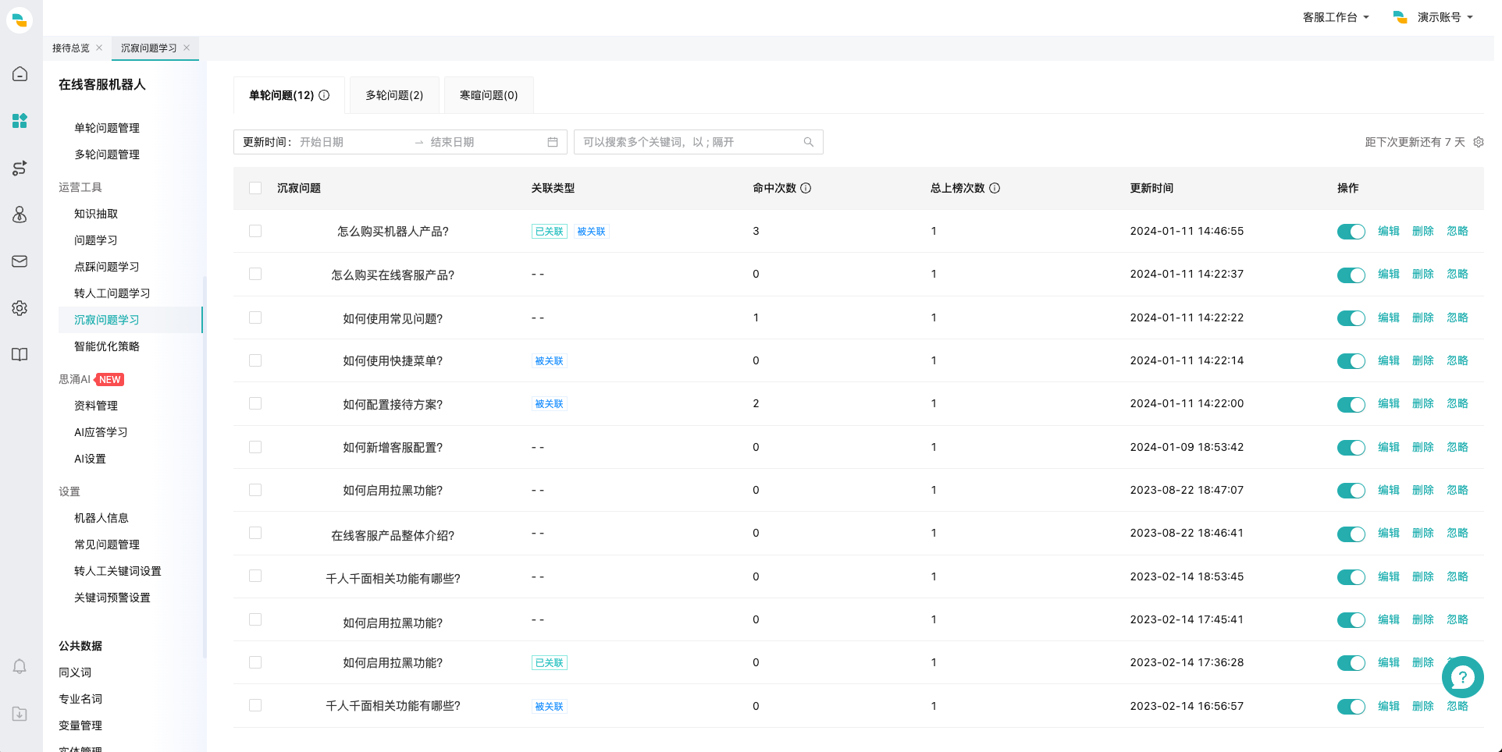Image resolution: width=1502 pixels, height=752 pixels.
Task: Click the 开始日期 date input
Action: [x=351, y=142]
